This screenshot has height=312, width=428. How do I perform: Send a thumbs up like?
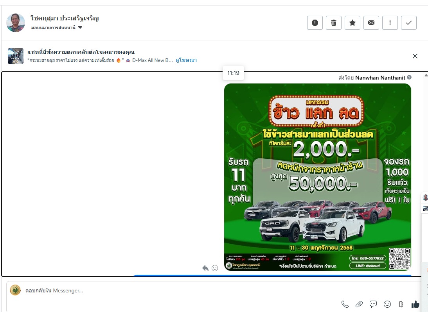[x=415, y=304]
